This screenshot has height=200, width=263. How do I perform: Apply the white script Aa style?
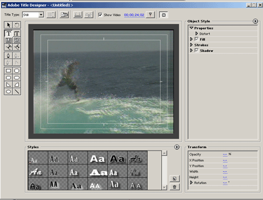(38, 171)
